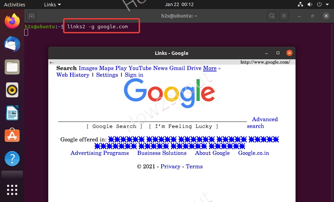
Task: Open the Activities overview
Action: 15,4
